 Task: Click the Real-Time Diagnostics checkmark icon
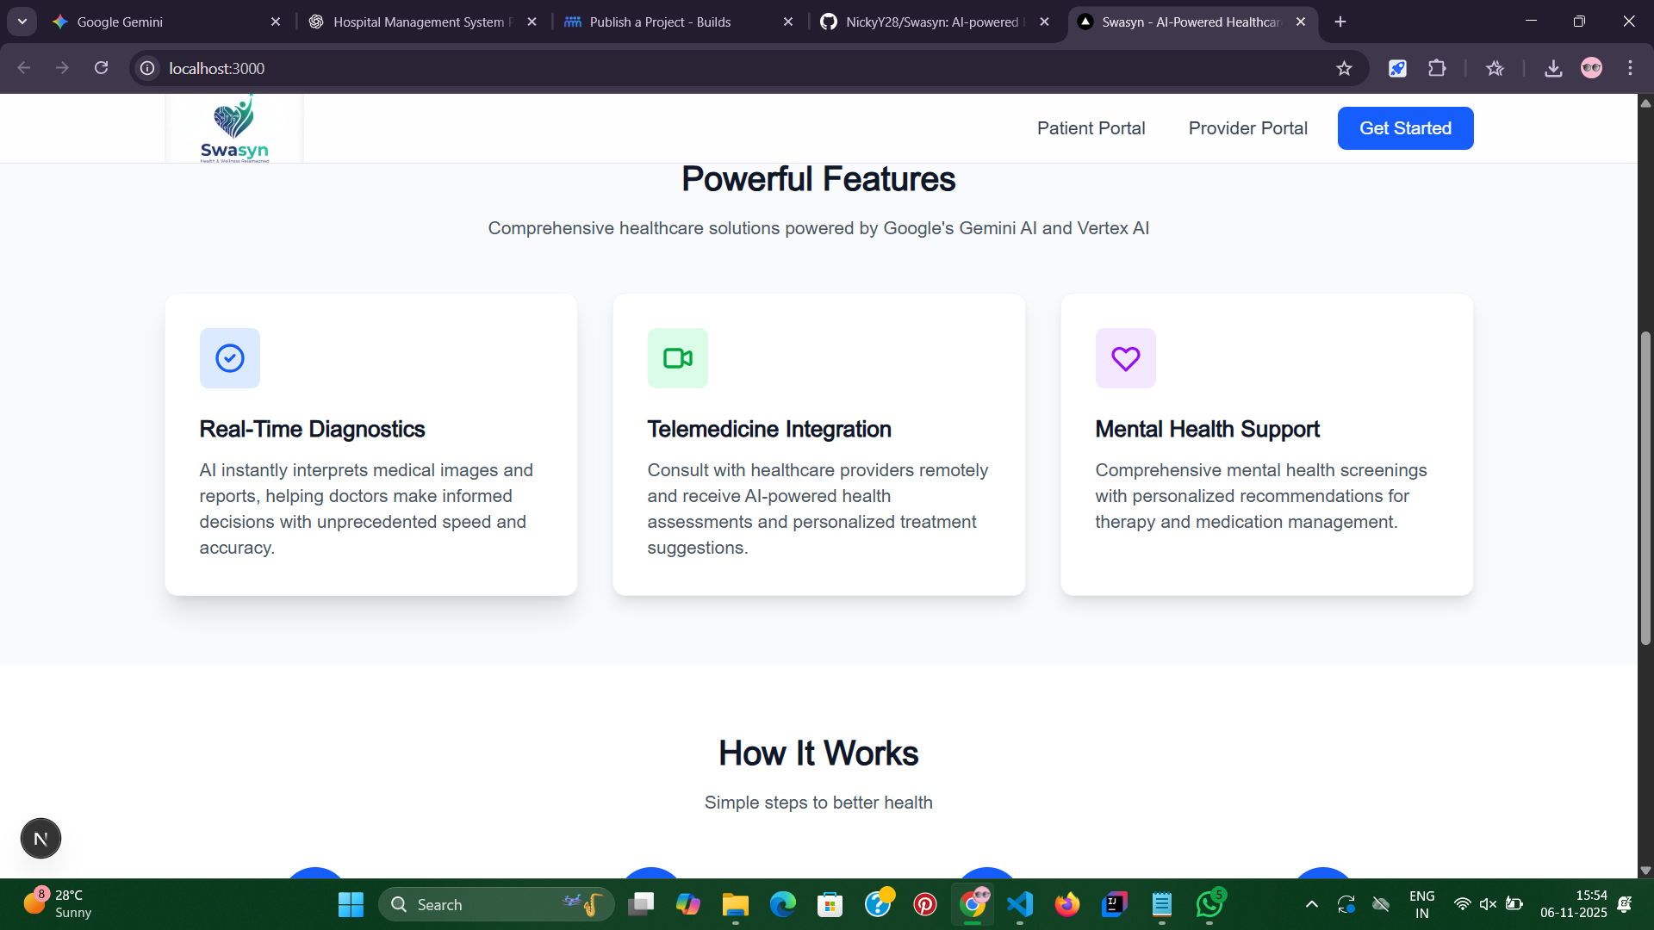230,358
